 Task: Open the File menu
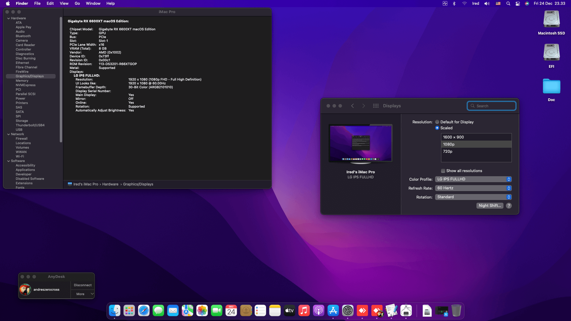[x=37, y=4]
